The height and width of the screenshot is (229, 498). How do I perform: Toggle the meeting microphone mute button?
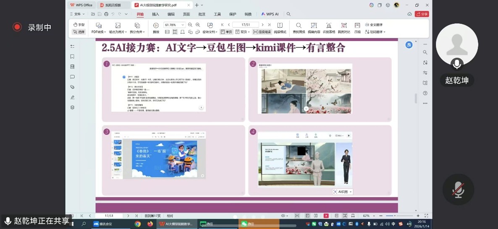point(458,190)
